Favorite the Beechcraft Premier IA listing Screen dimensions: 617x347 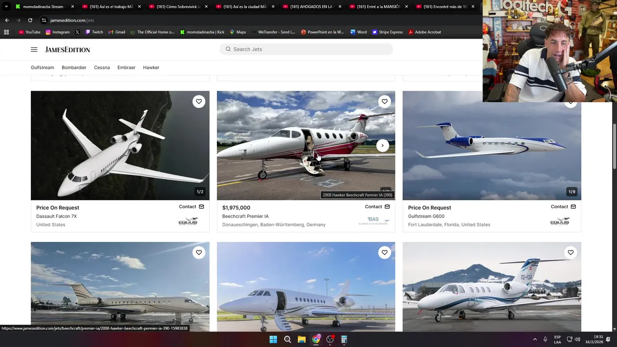384,101
